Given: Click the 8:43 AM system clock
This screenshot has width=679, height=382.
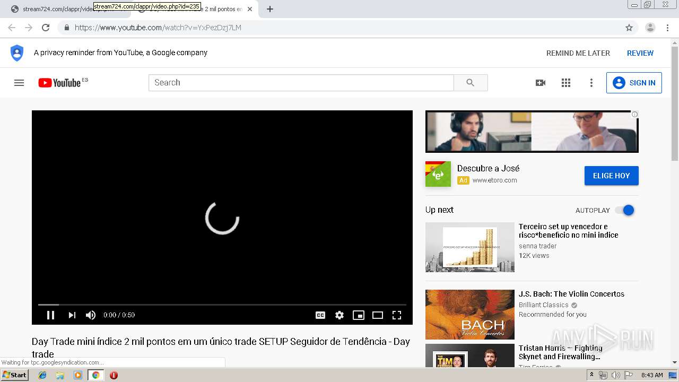Looking at the screenshot, I should click(x=652, y=375).
